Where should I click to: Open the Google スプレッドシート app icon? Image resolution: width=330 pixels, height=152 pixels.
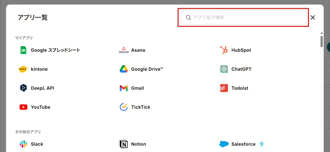click(x=23, y=50)
